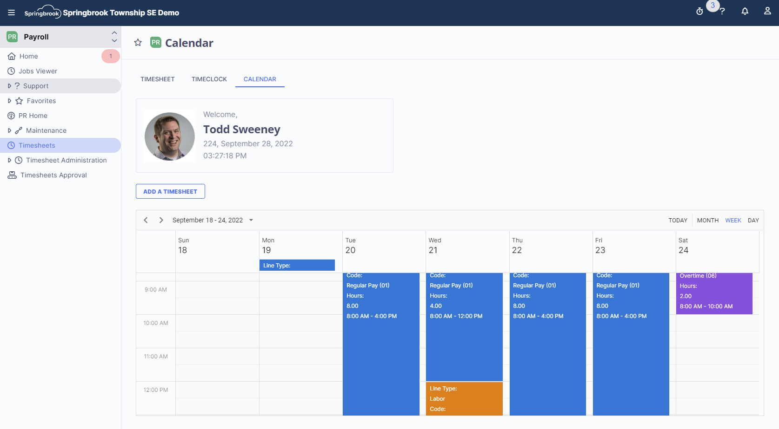This screenshot has height=429, width=779.
Task: Open Timesheets Approval from the sidebar
Action: click(x=53, y=175)
